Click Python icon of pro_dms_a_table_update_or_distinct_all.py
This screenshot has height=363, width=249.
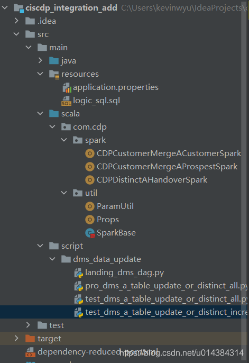coord(79,286)
